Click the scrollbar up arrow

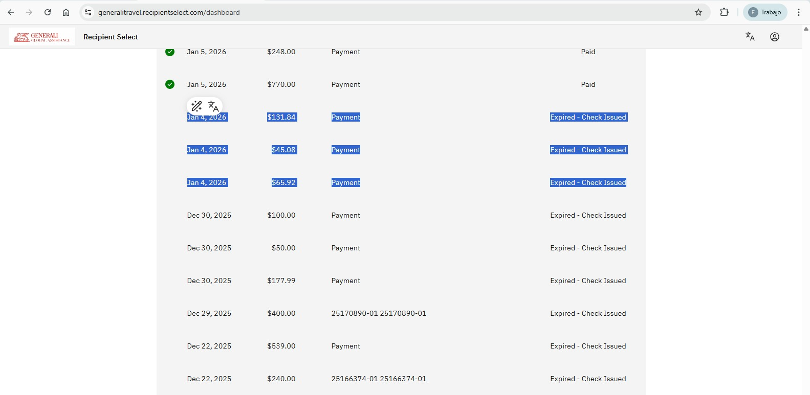tap(806, 29)
